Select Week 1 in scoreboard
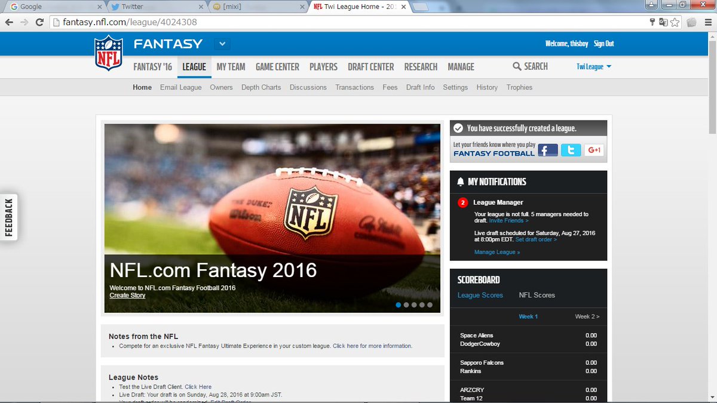717x403 pixels. (x=528, y=316)
